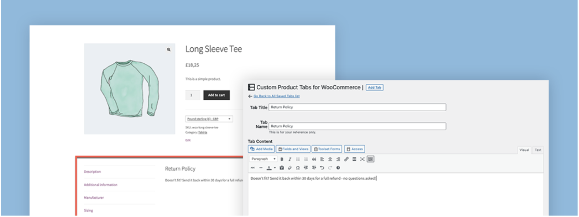The height and width of the screenshot is (217, 579).
Task: Insert a blockquote in tab content
Action: [x=314, y=159]
